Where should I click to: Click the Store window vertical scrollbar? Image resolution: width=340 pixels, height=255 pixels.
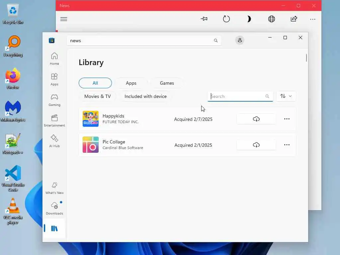click(306, 58)
